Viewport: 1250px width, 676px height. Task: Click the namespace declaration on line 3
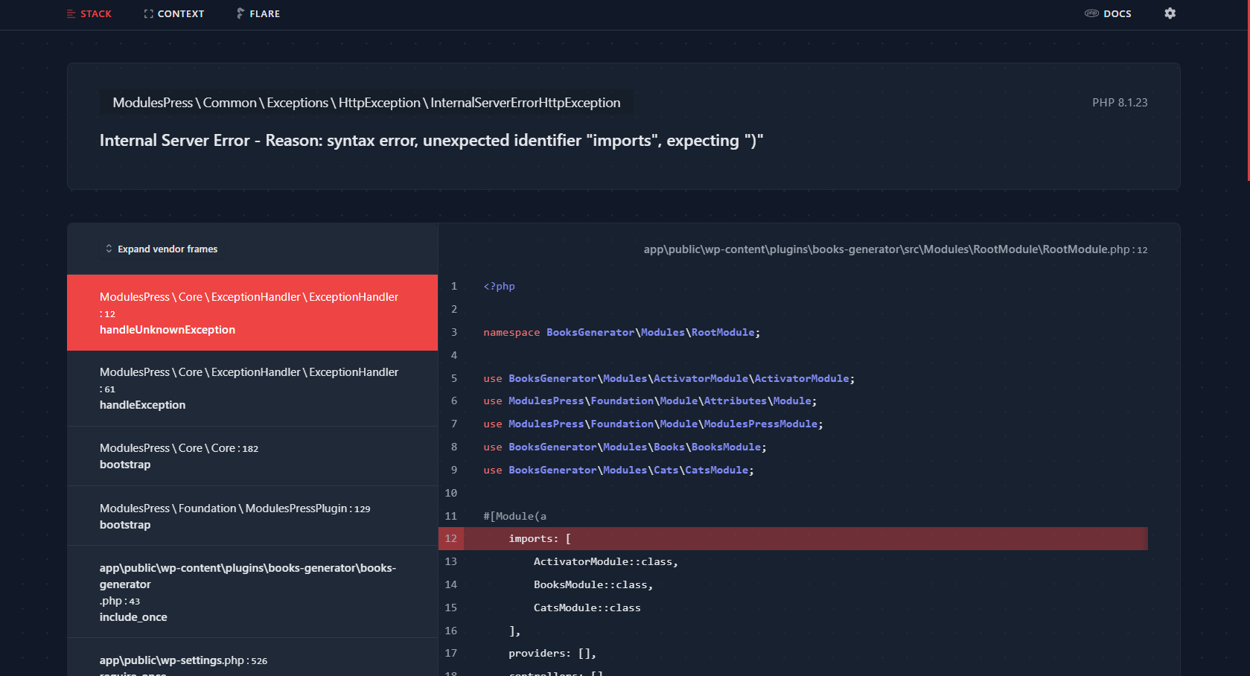[622, 333]
